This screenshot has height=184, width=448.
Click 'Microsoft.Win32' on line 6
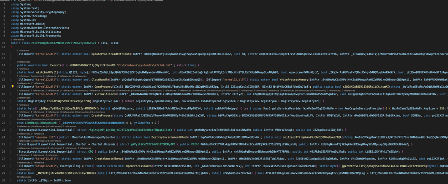pyautogui.click(x=31, y=24)
